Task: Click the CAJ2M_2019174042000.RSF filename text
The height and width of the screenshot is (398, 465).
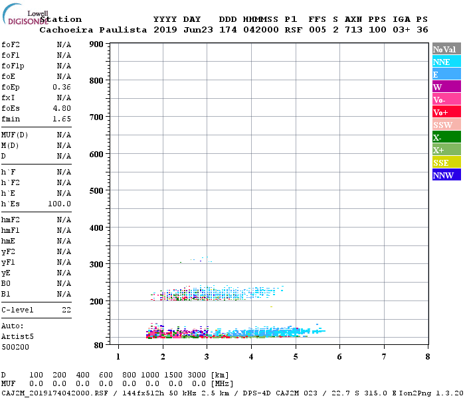Action: pyautogui.click(x=54, y=393)
